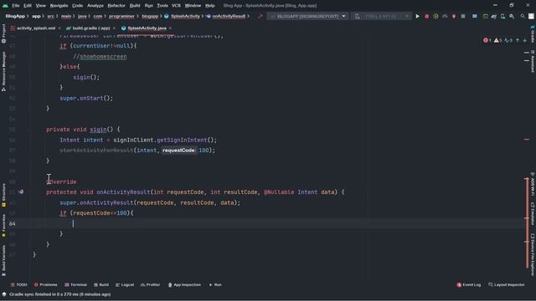536x301 pixels.
Task: Open the File menu
Action: [x=16, y=6]
